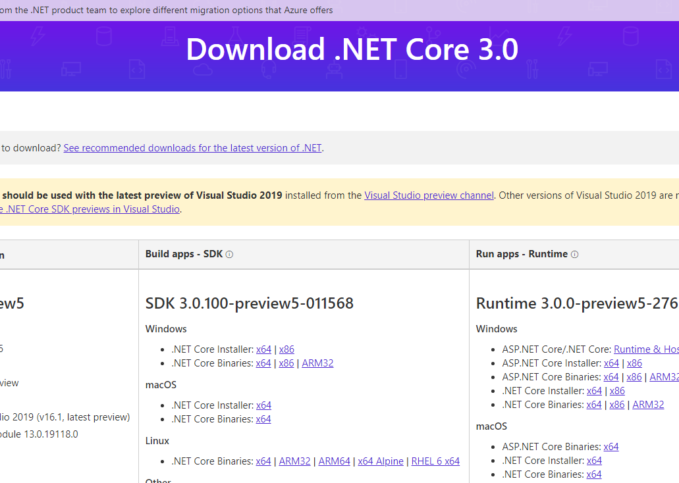Image resolution: width=679 pixels, height=483 pixels.
Task: Click the macOS subheading in the SDK column
Action: (x=161, y=385)
